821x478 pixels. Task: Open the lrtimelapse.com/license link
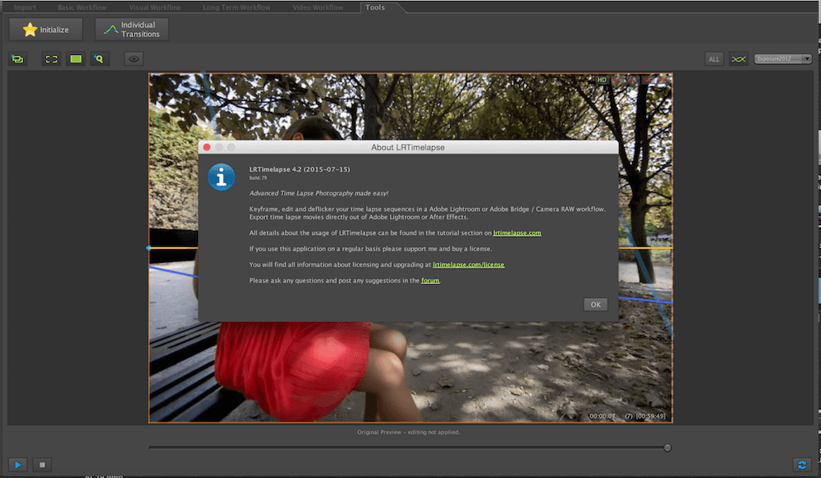(x=469, y=265)
